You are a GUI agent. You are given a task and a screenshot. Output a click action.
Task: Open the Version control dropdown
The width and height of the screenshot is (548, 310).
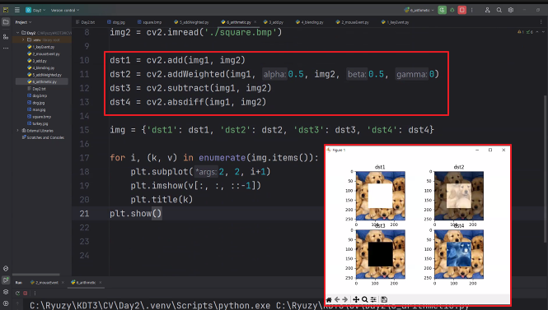point(65,10)
